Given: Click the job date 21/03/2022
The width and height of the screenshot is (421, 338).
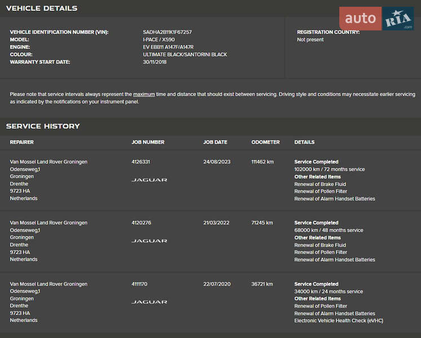Looking at the screenshot, I should 216,223.
